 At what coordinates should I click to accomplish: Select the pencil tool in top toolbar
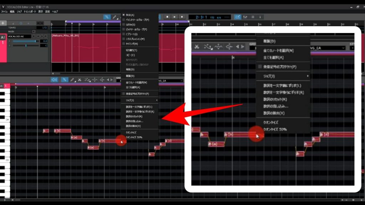coord(115,17)
